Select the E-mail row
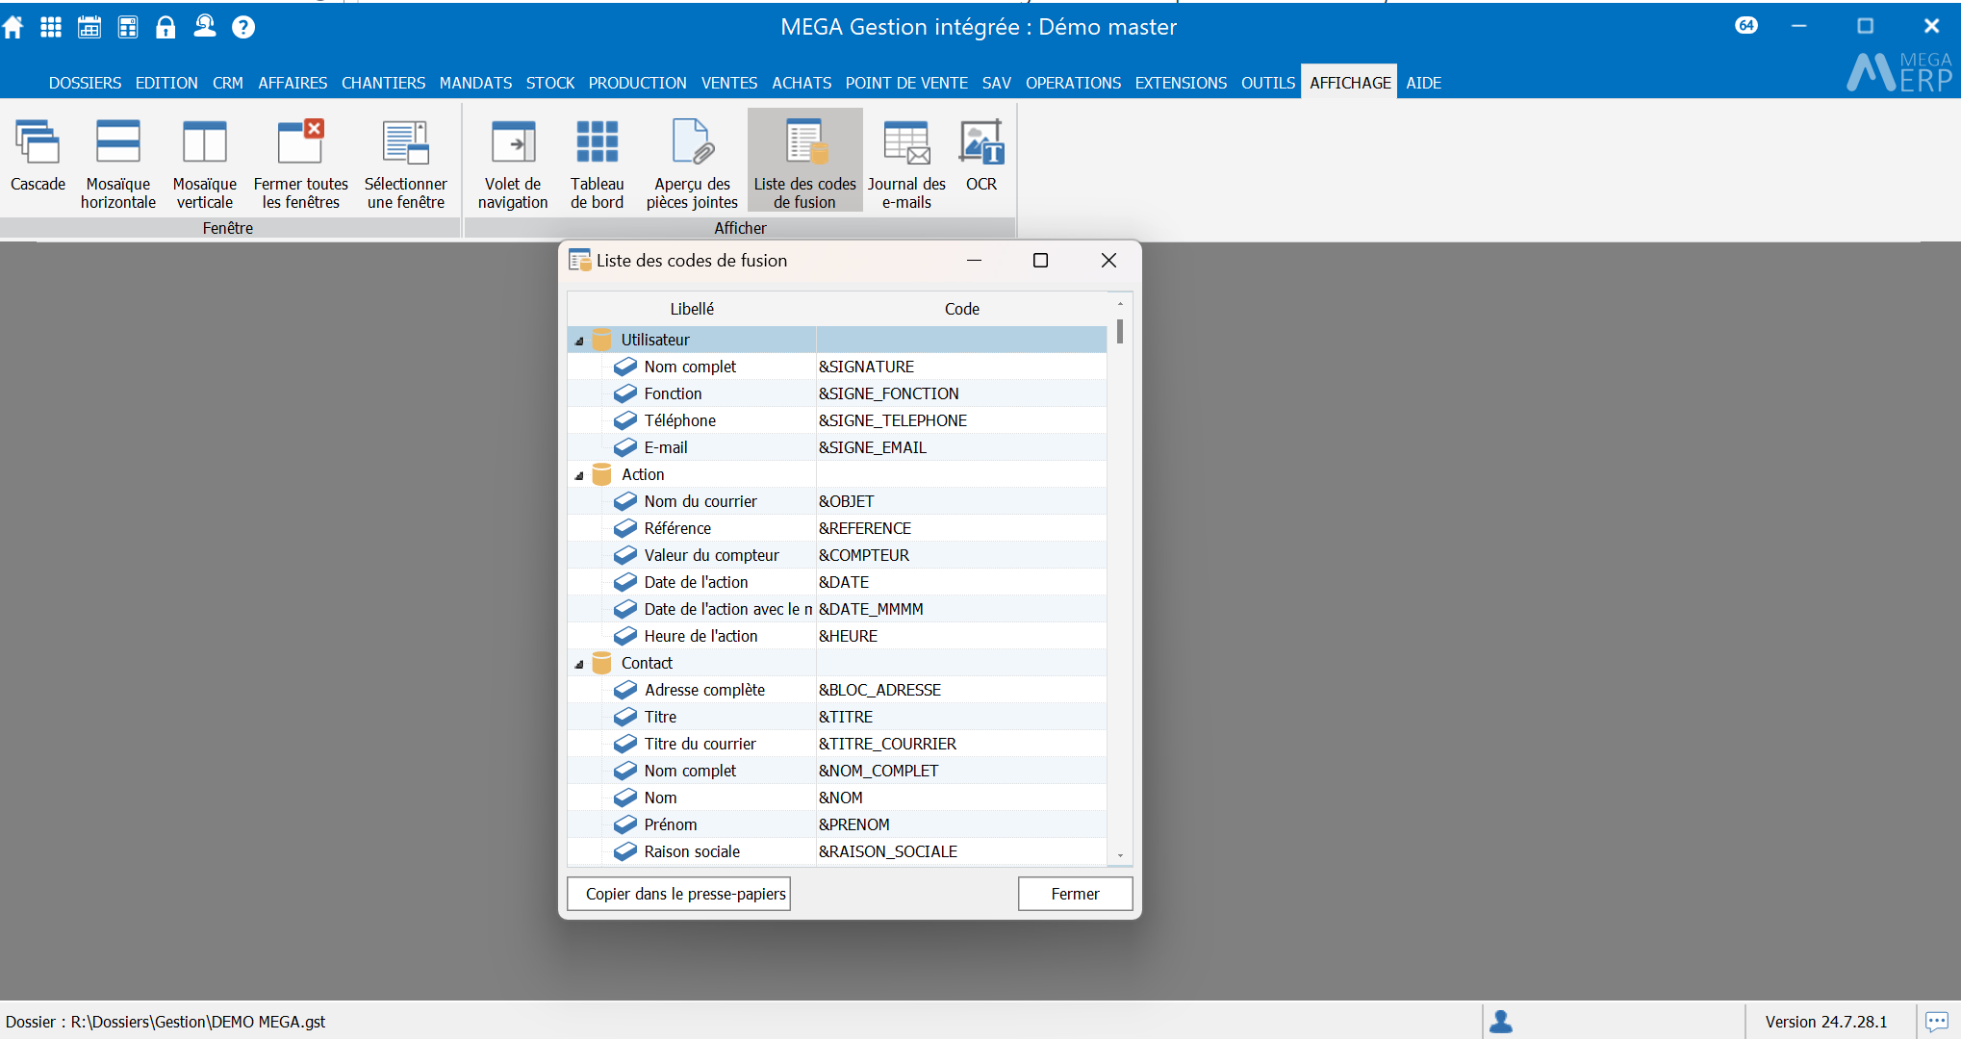This screenshot has height=1039, width=1961. (x=836, y=447)
